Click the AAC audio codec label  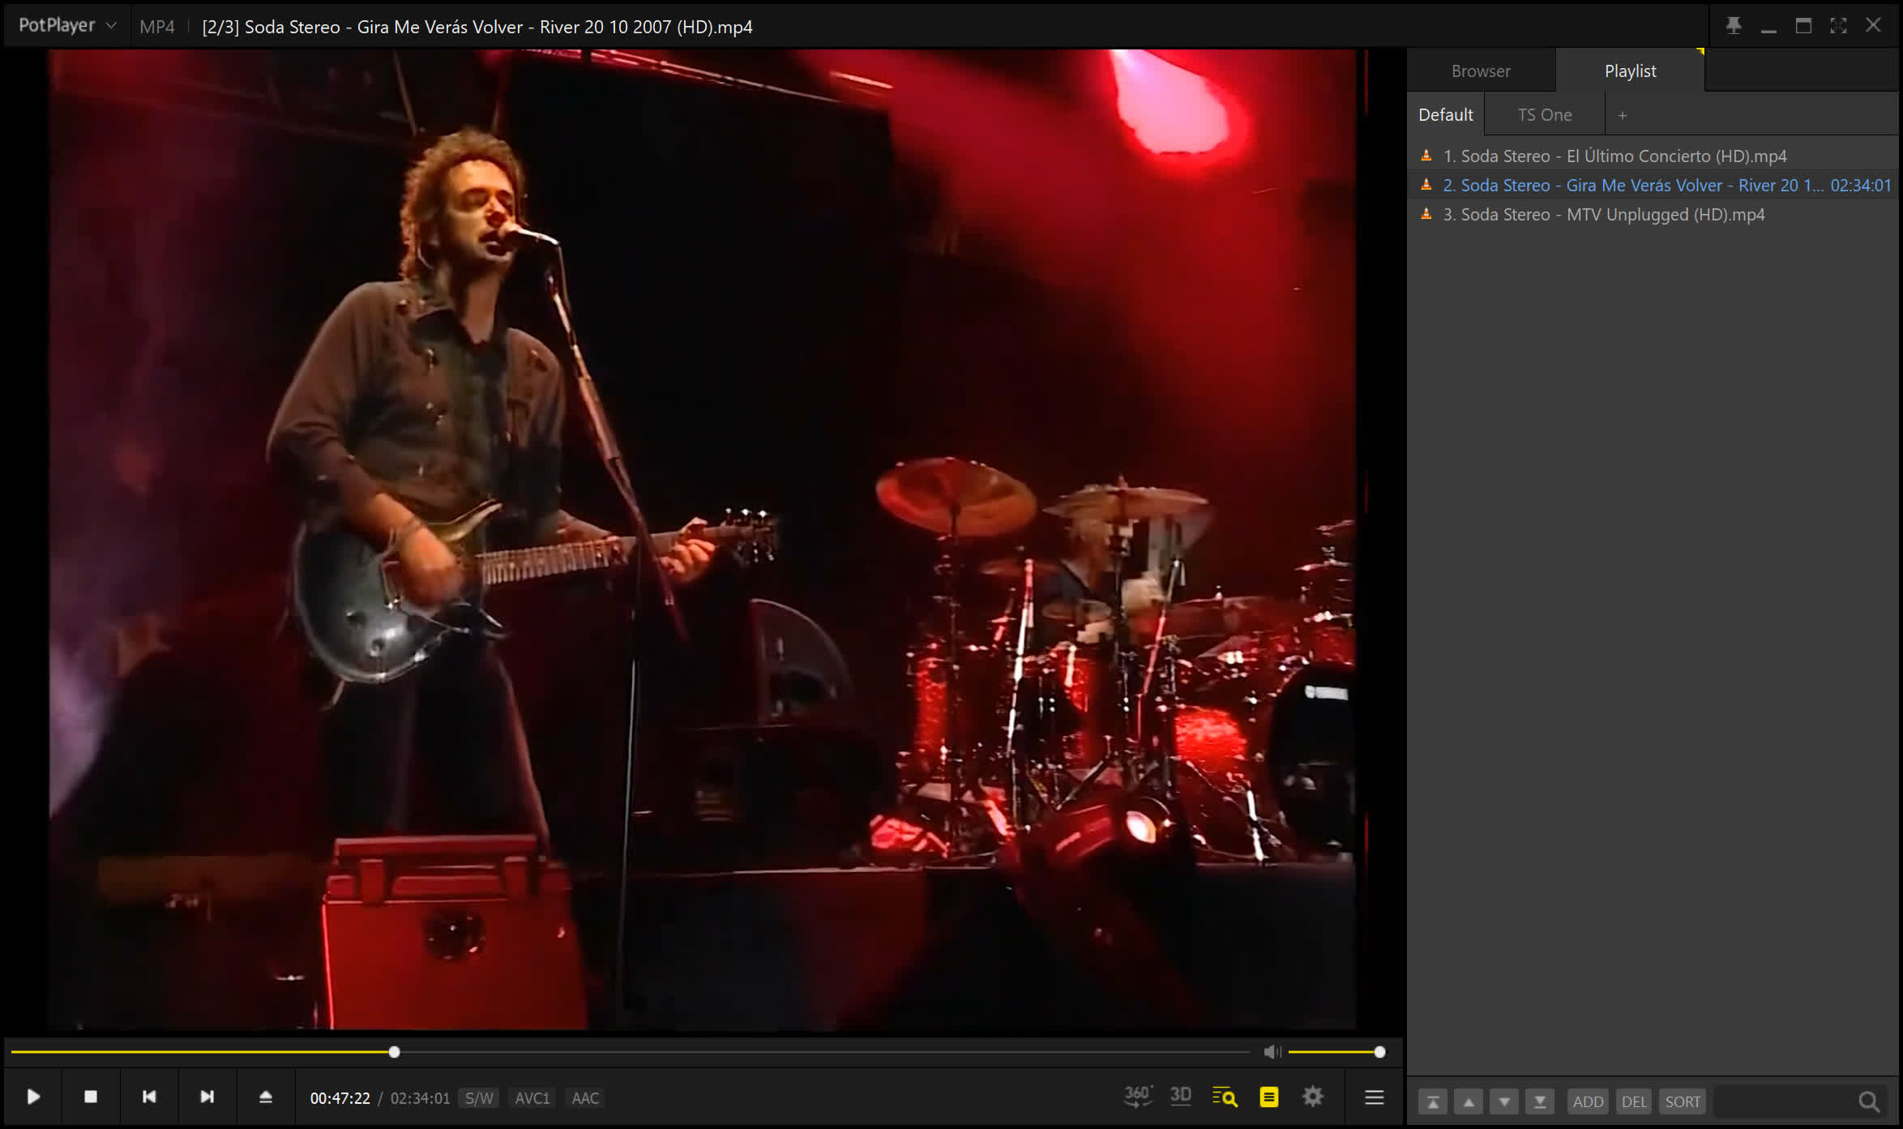click(x=585, y=1098)
